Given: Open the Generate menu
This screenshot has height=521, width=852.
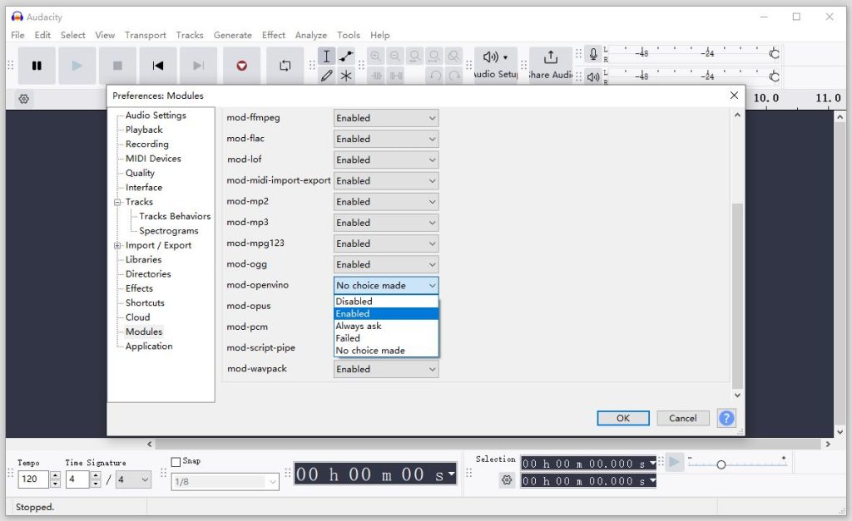Looking at the screenshot, I should pyautogui.click(x=233, y=35).
